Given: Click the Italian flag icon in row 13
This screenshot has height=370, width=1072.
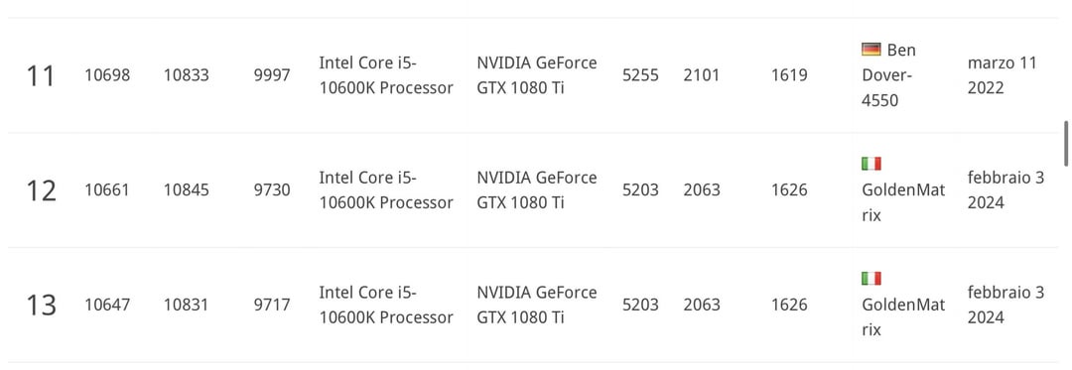Looking at the screenshot, I should [x=871, y=279].
